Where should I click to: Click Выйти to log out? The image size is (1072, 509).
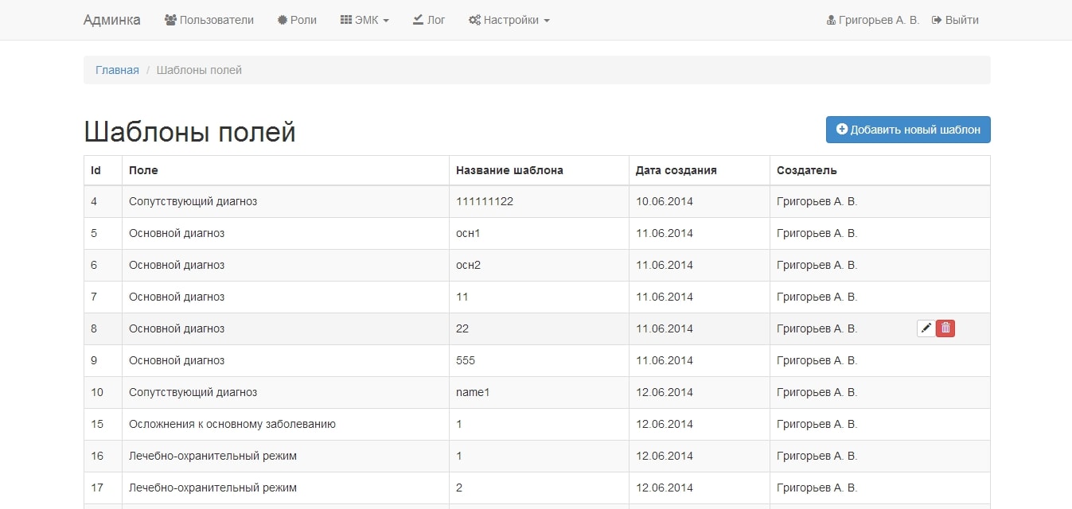955,20
